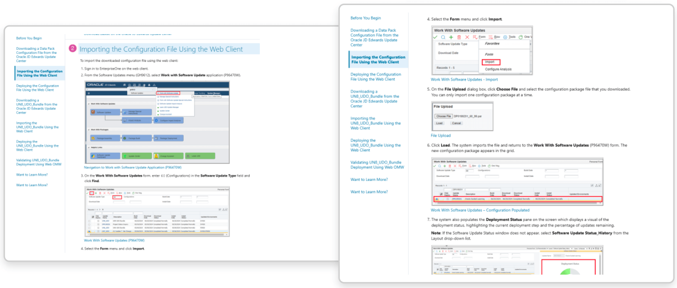Open 'Deploying the UN8_UDO_Bundle' in right page sidebar
Screen dimensions: 677x288
pyautogui.click(x=375, y=145)
